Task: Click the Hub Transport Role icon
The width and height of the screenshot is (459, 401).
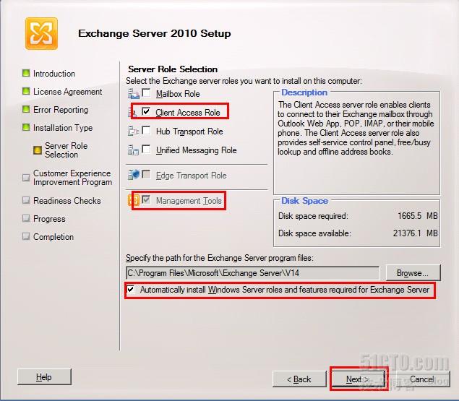Action: 134,131
